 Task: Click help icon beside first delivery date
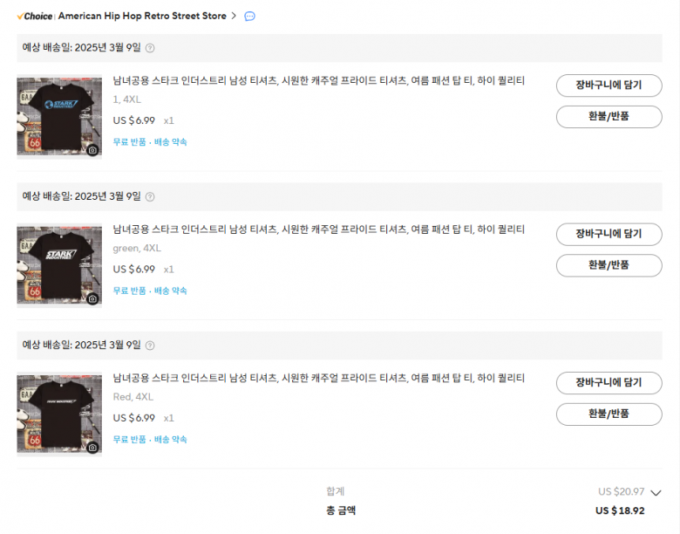pos(150,48)
